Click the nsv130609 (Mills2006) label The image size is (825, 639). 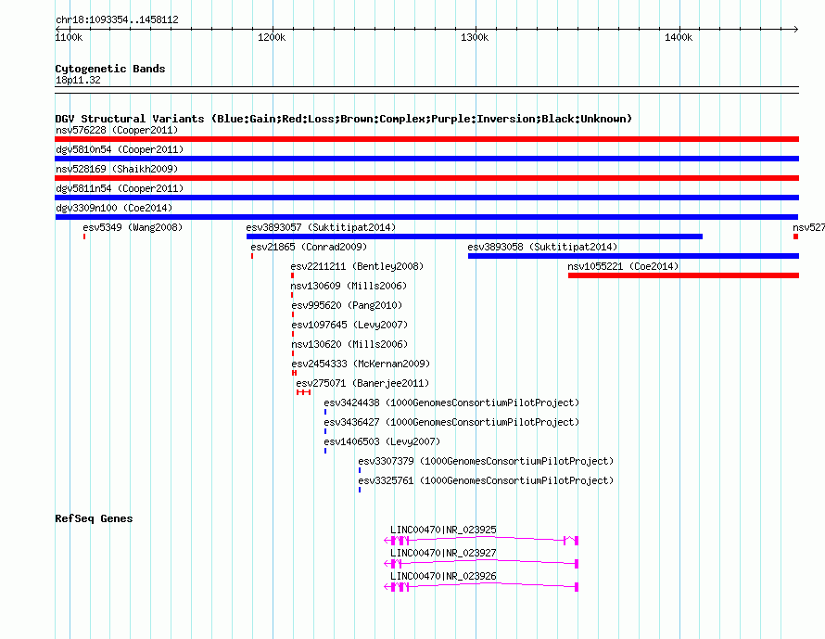(x=349, y=286)
